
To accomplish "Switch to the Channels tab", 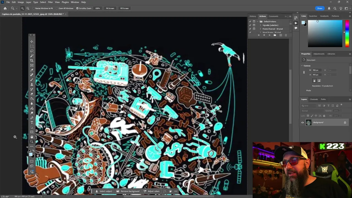I will pyautogui.click(x=314, y=99).
